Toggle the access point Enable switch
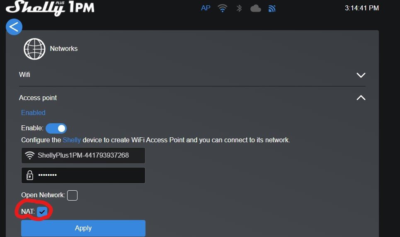Viewport: 400px width, 237px height. 56,128
